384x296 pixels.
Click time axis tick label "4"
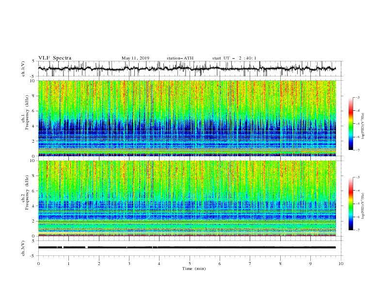(x=159, y=264)
